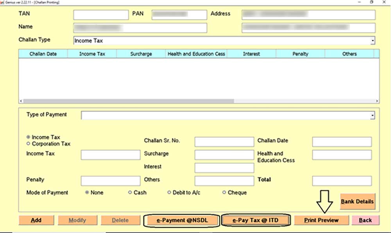
Task: Select the Corporation Tax option
Action: 28,144
